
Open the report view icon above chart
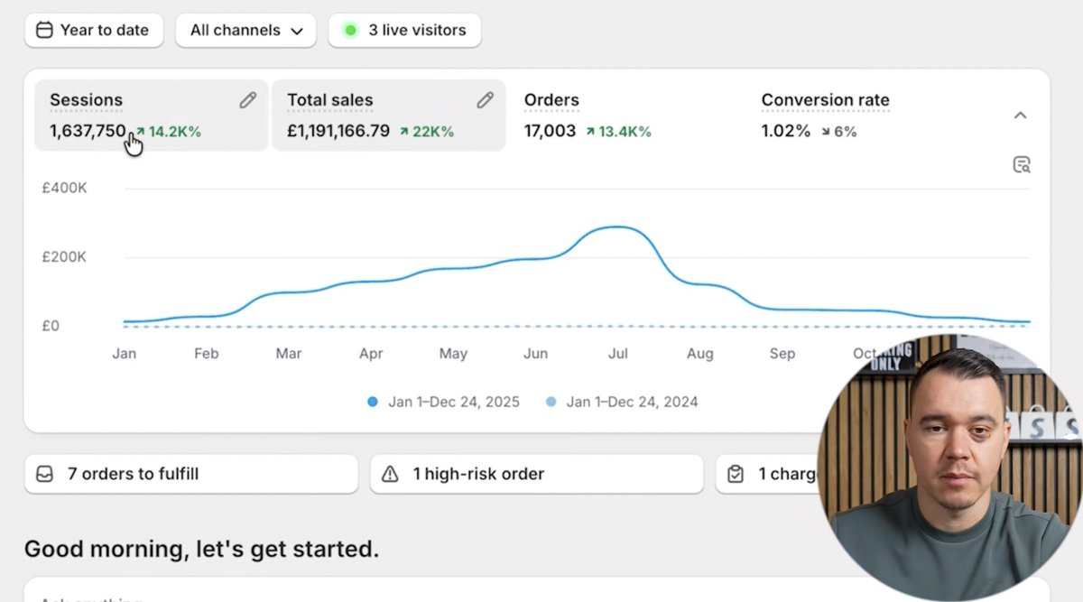point(1021,164)
